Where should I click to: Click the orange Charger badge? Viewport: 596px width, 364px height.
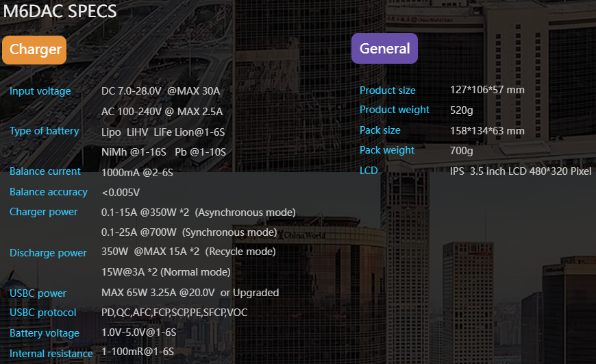pyautogui.click(x=34, y=50)
